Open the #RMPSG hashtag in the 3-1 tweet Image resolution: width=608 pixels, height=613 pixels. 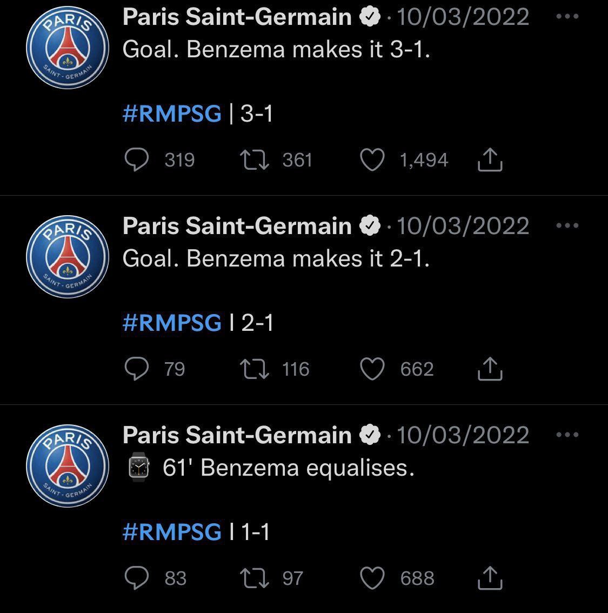[x=172, y=114]
